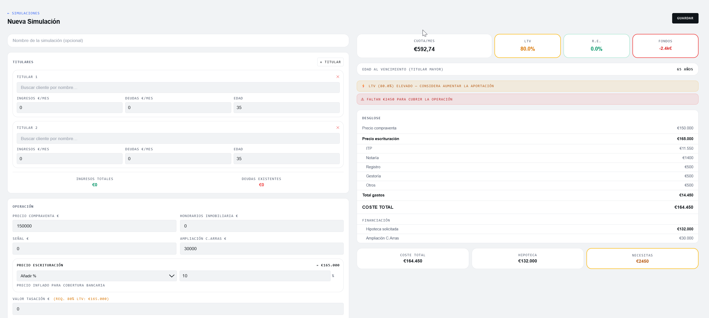709x318 pixels.
Task: Click the Coste Total €164.450 summary card
Action: 413,259
